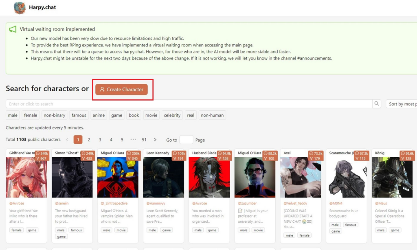Select page 51 in pagination
The image size is (417, 250).
(144, 140)
